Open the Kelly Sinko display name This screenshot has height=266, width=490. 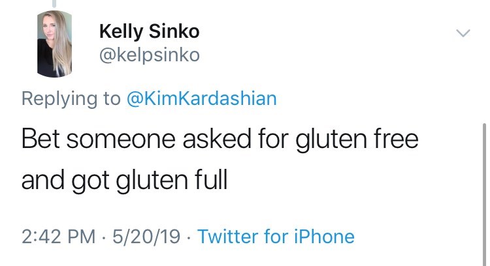coord(149,31)
